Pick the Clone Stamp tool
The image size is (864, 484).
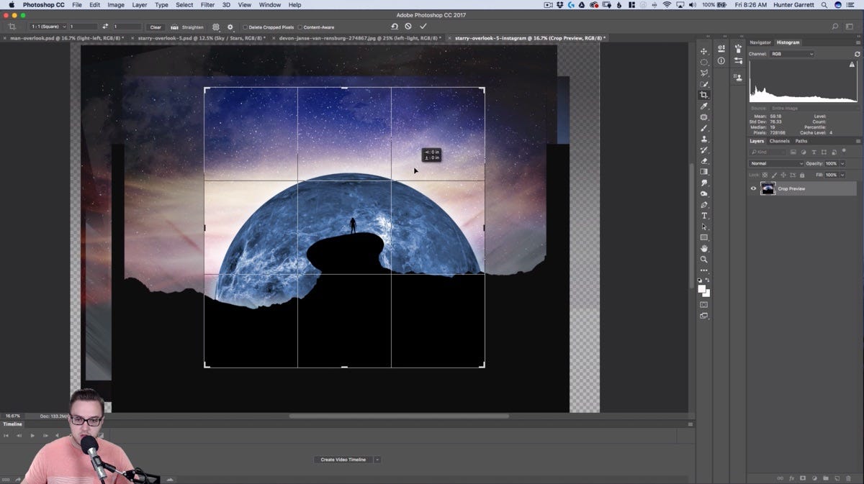click(x=704, y=139)
